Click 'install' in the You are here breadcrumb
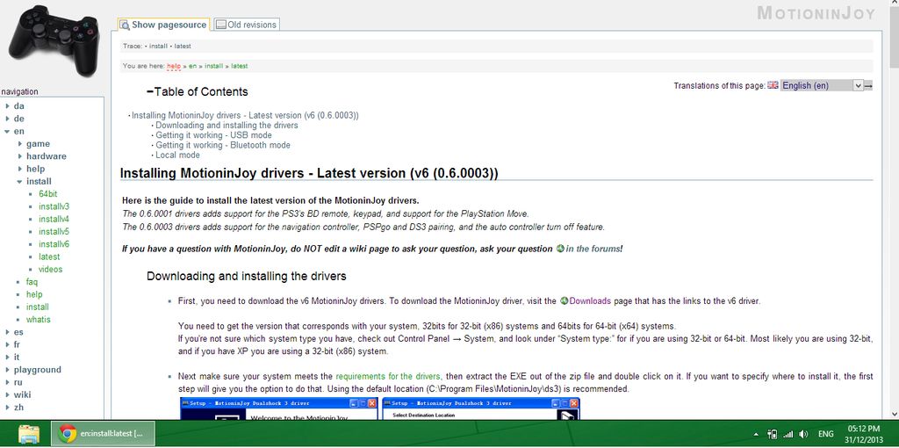 click(x=214, y=66)
